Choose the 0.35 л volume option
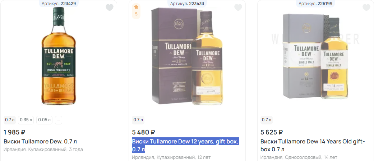The image size is (374, 161). pyautogui.click(x=26, y=120)
